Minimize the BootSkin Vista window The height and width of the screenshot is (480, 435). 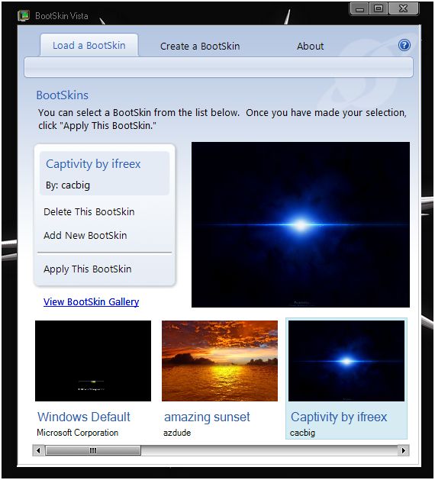click(359, 8)
